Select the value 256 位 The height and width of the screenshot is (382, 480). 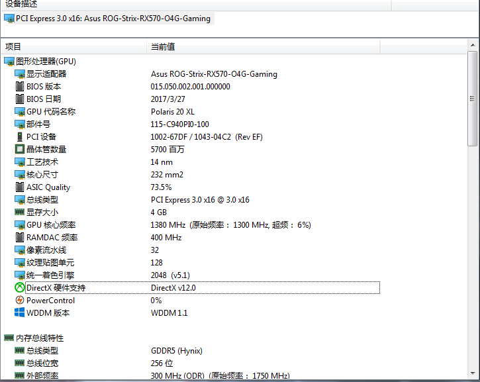pos(162,363)
